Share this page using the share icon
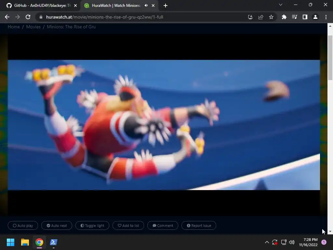 261,17
